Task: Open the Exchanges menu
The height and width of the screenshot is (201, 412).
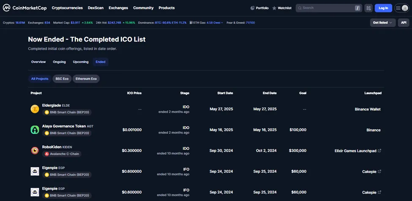Action: pos(118,8)
